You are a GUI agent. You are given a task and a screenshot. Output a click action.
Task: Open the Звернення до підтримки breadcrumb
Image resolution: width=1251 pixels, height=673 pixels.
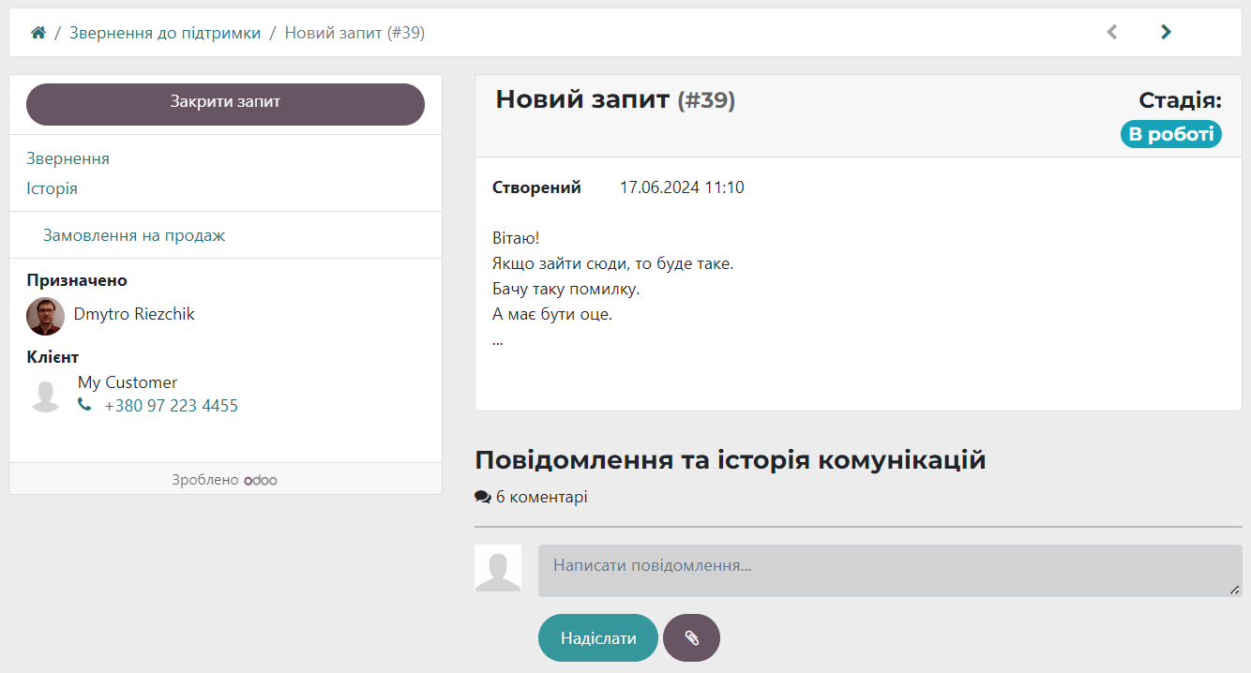point(165,33)
